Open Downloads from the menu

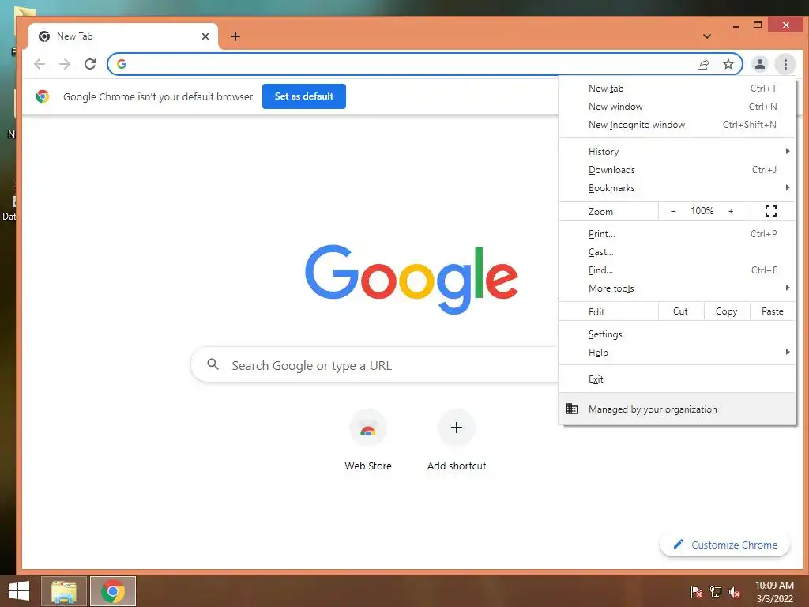point(677,170)
